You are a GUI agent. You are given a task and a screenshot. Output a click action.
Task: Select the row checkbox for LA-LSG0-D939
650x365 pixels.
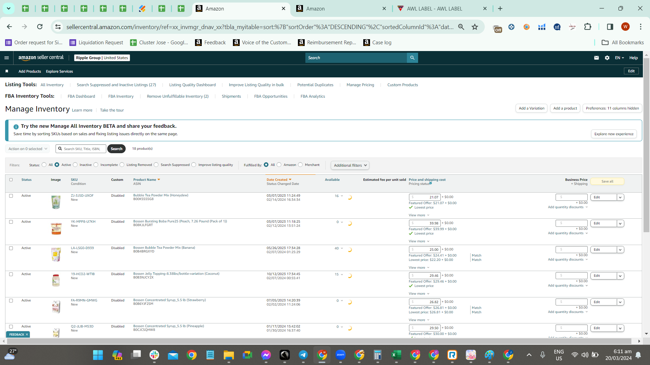click(11, 248)
